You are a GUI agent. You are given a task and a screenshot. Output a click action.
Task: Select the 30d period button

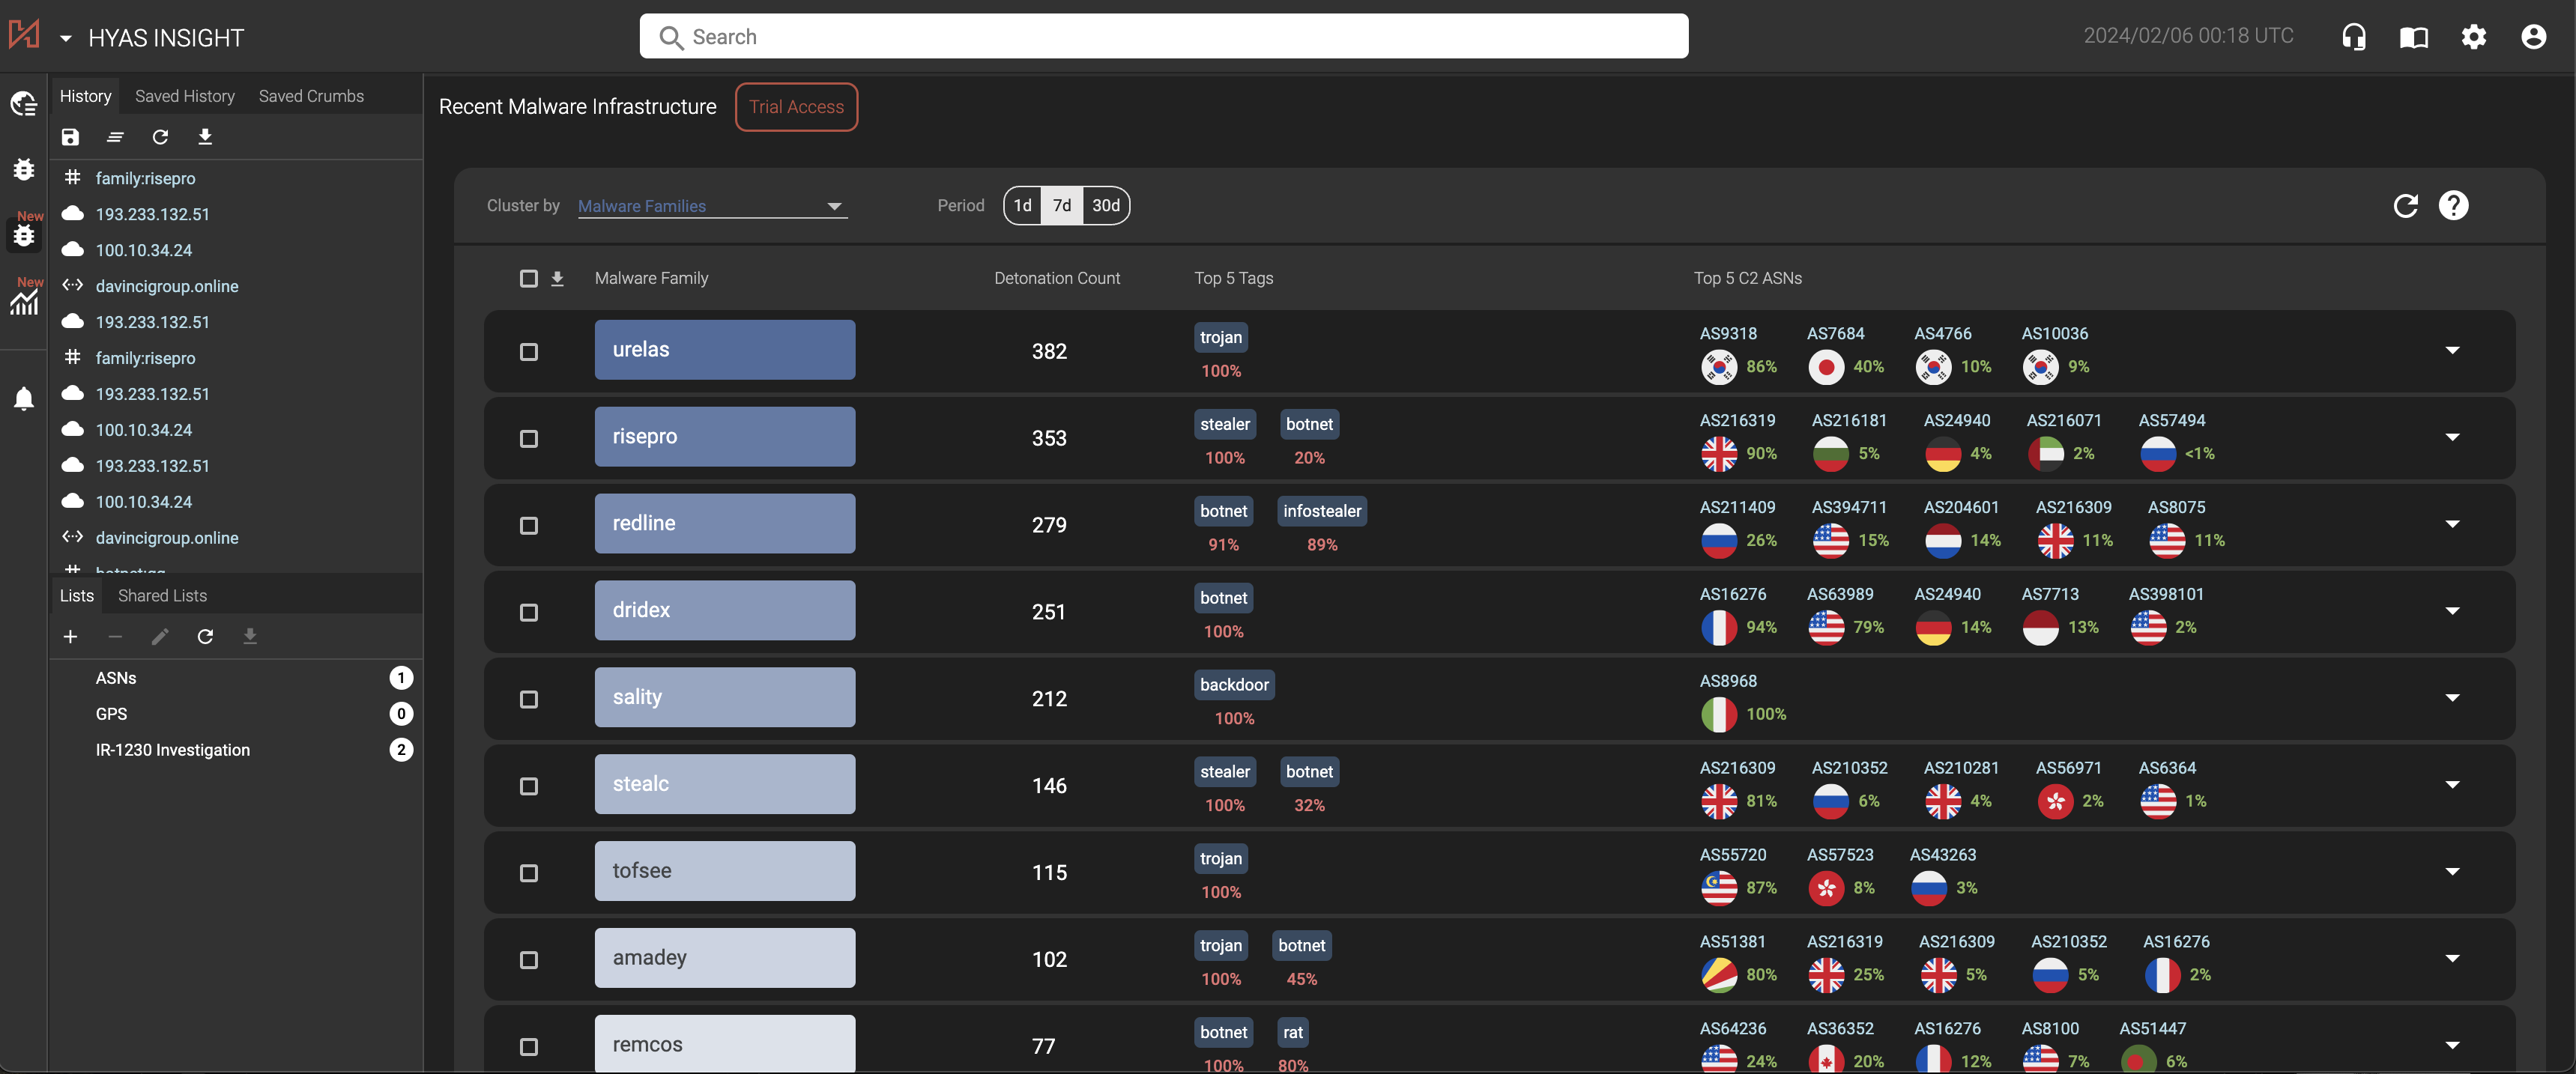pos(1105,205)
